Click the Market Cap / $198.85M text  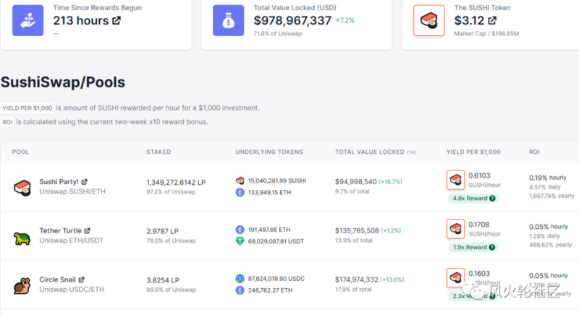(486, 33)
